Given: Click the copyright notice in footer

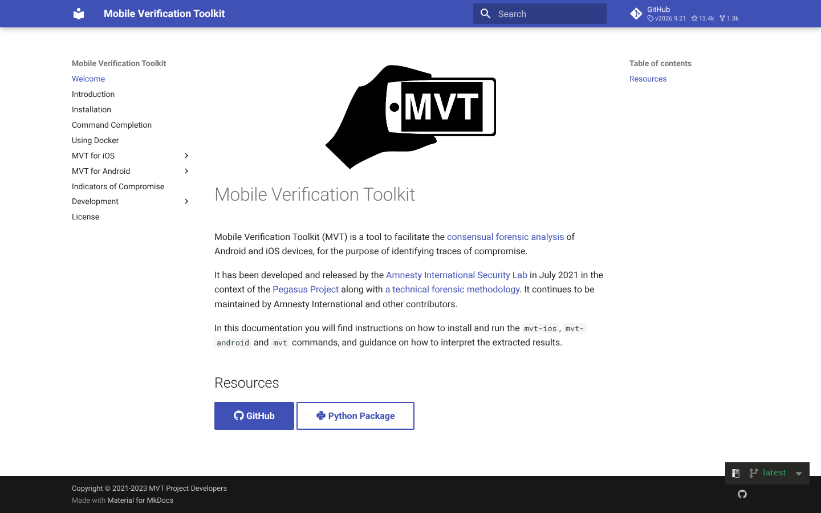Looking at the screenshot, I should pos(149,488).
